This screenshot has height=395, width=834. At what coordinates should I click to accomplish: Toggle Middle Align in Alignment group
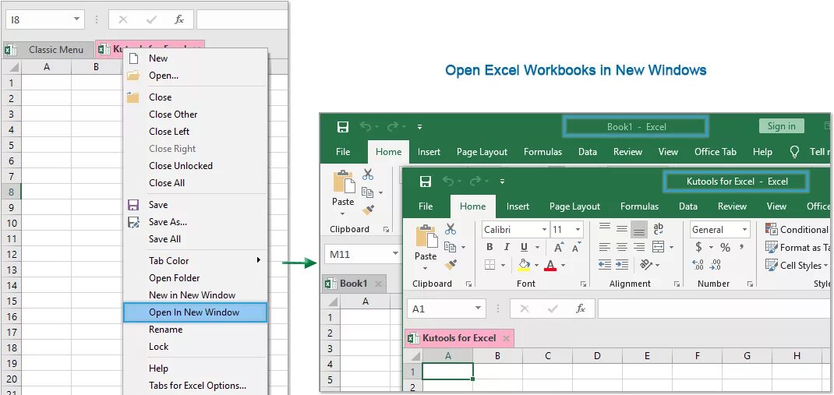click(x=622, y=228)
